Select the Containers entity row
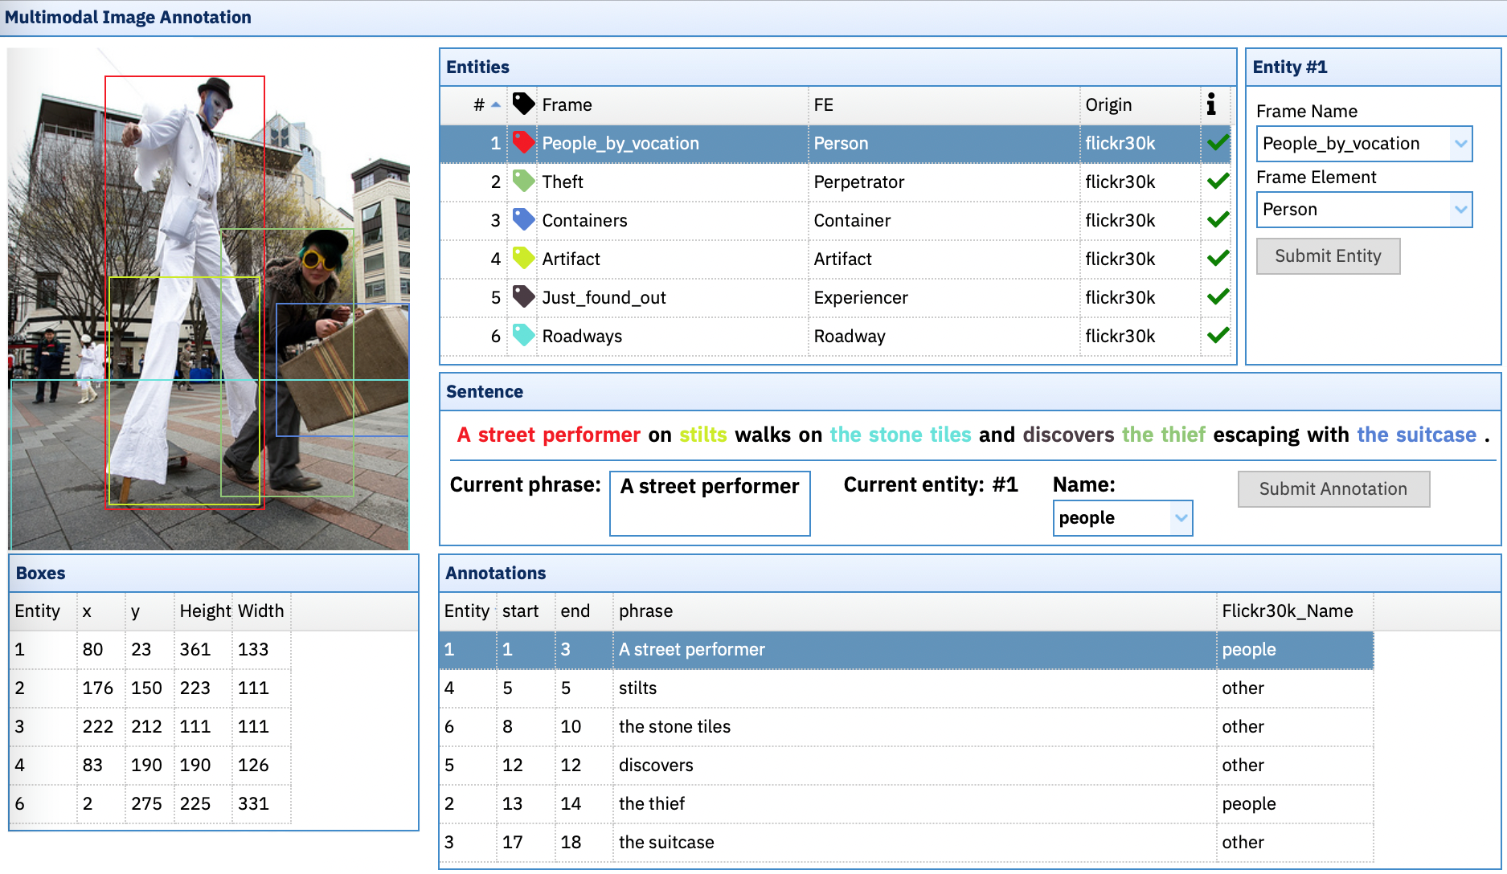1507x874 pixels. pos(837,220)
